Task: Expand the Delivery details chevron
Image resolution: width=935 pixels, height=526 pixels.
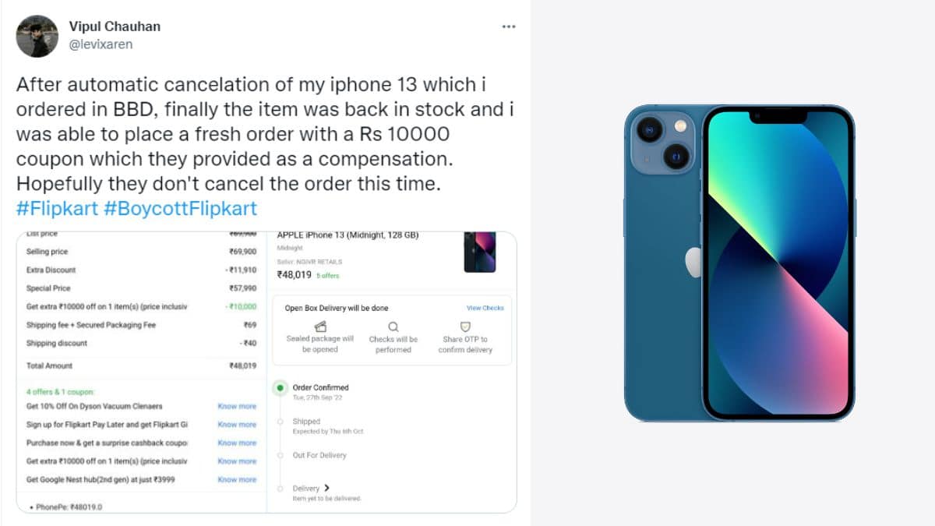Action: pos(326,488)
